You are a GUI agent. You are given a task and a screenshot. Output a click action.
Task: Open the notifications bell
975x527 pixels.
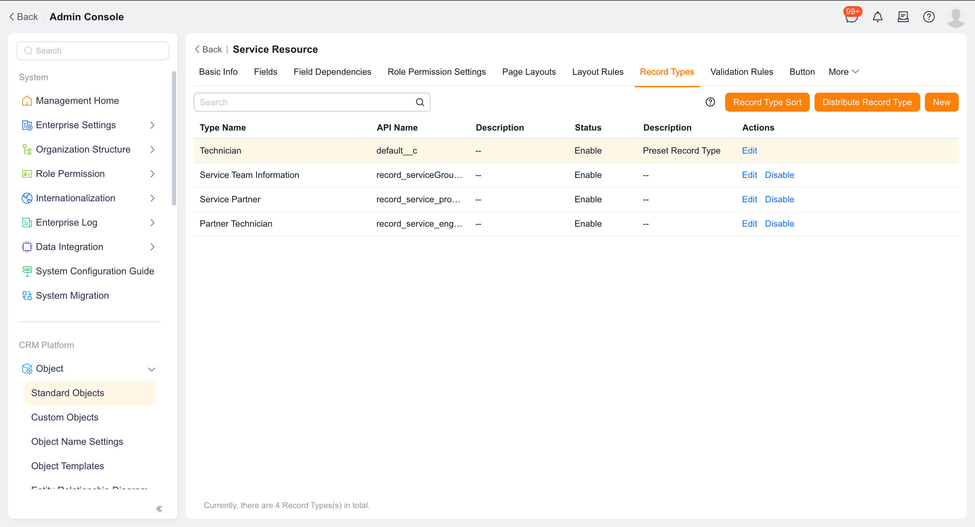[877, 17]
